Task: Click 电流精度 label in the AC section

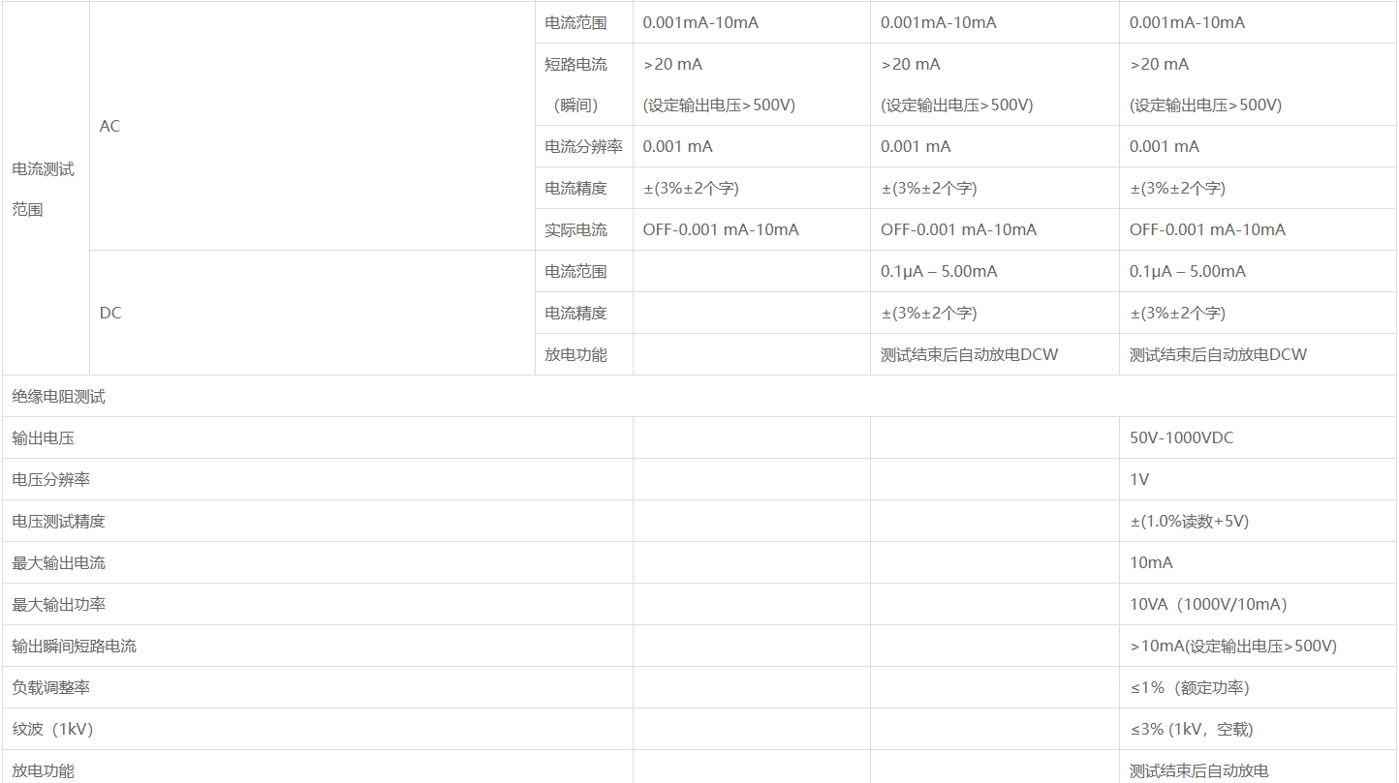Action: pos(576,188)
